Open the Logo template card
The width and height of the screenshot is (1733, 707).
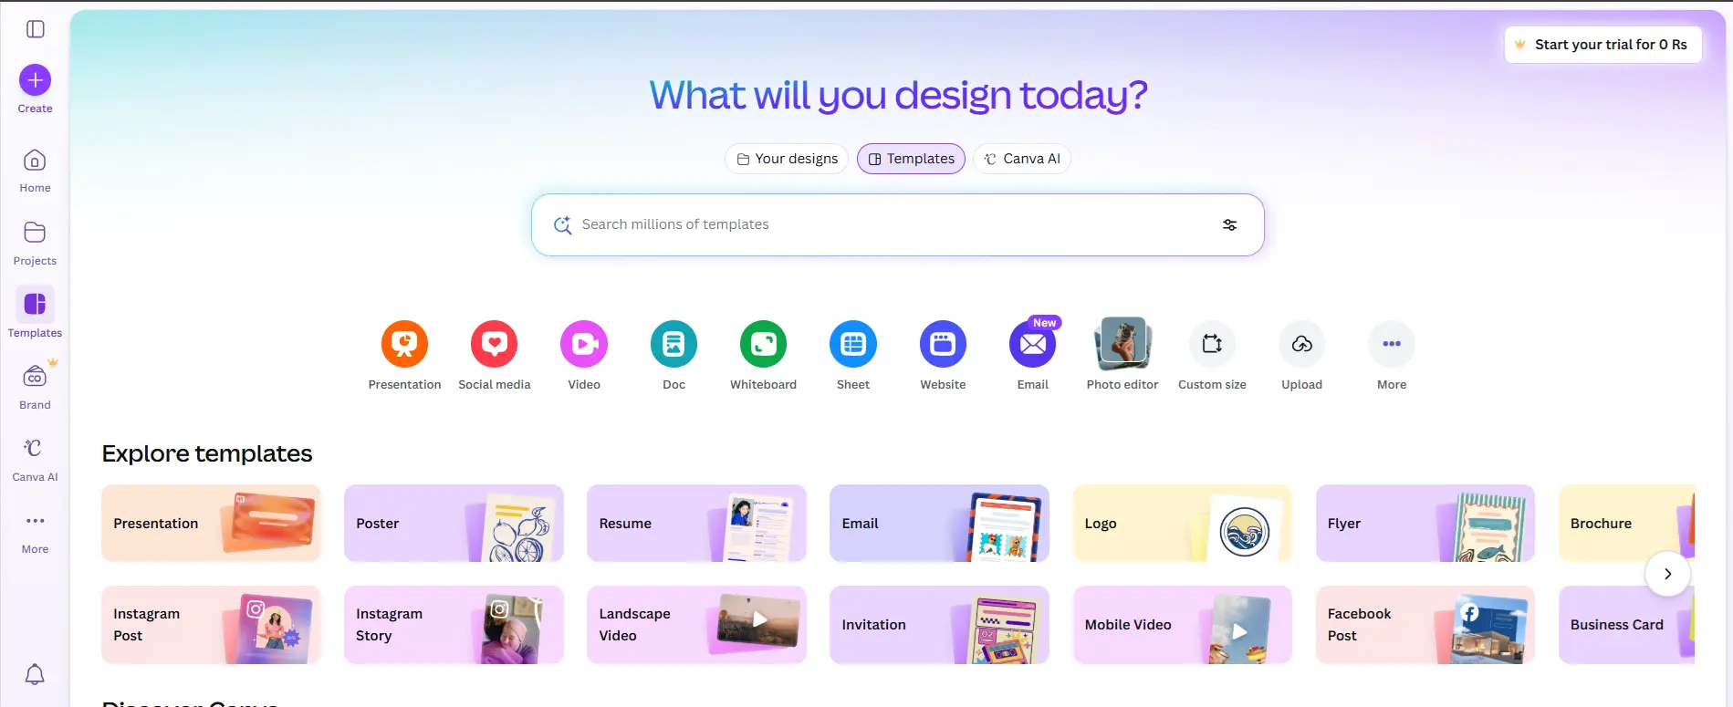tap(1182, 523)
